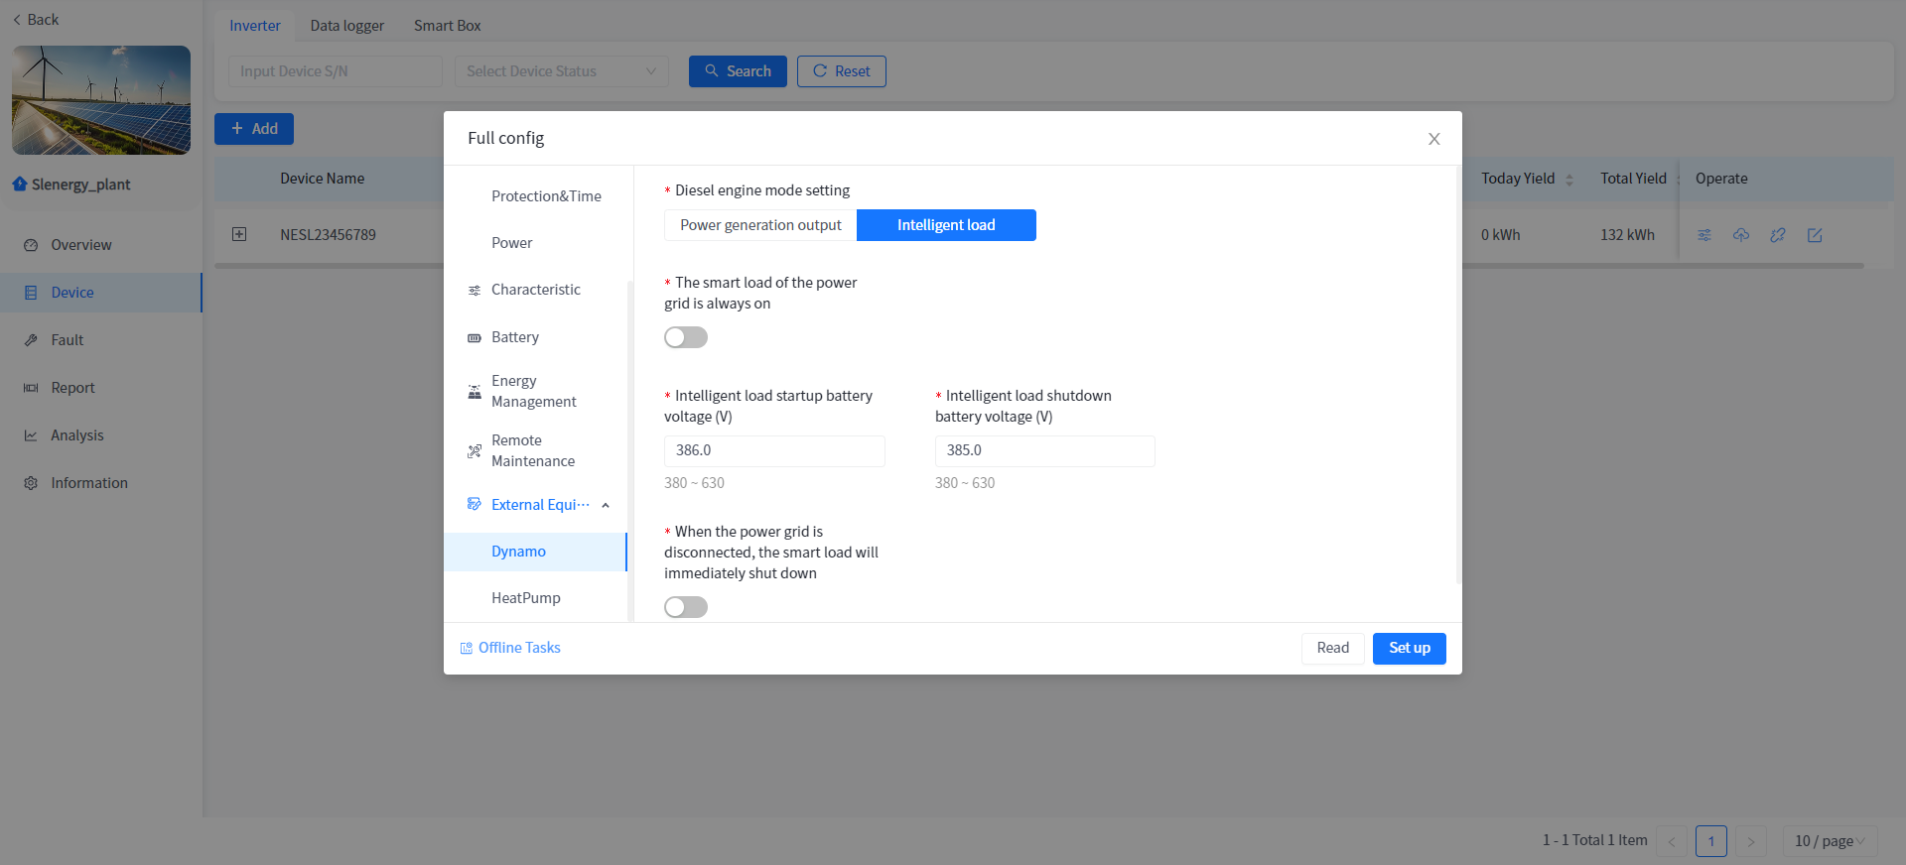Viewport: 1906px width, 865px height.
Task: Open the Remote Maintenance section
Action: click(532, 450)
